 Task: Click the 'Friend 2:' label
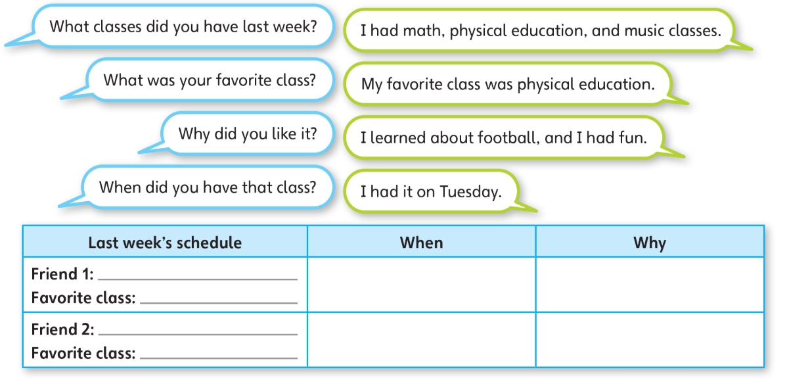click(x=62, y=329)
